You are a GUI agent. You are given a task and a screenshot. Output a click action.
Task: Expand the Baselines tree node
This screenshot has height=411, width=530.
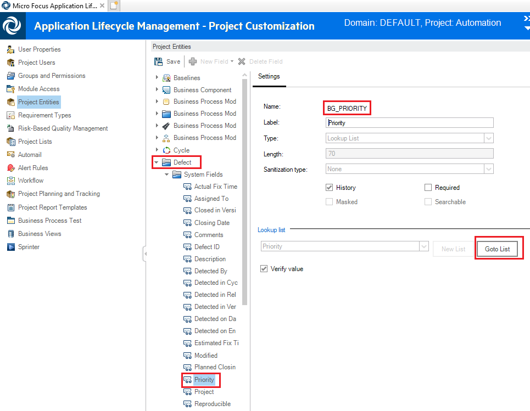[157, 78]
